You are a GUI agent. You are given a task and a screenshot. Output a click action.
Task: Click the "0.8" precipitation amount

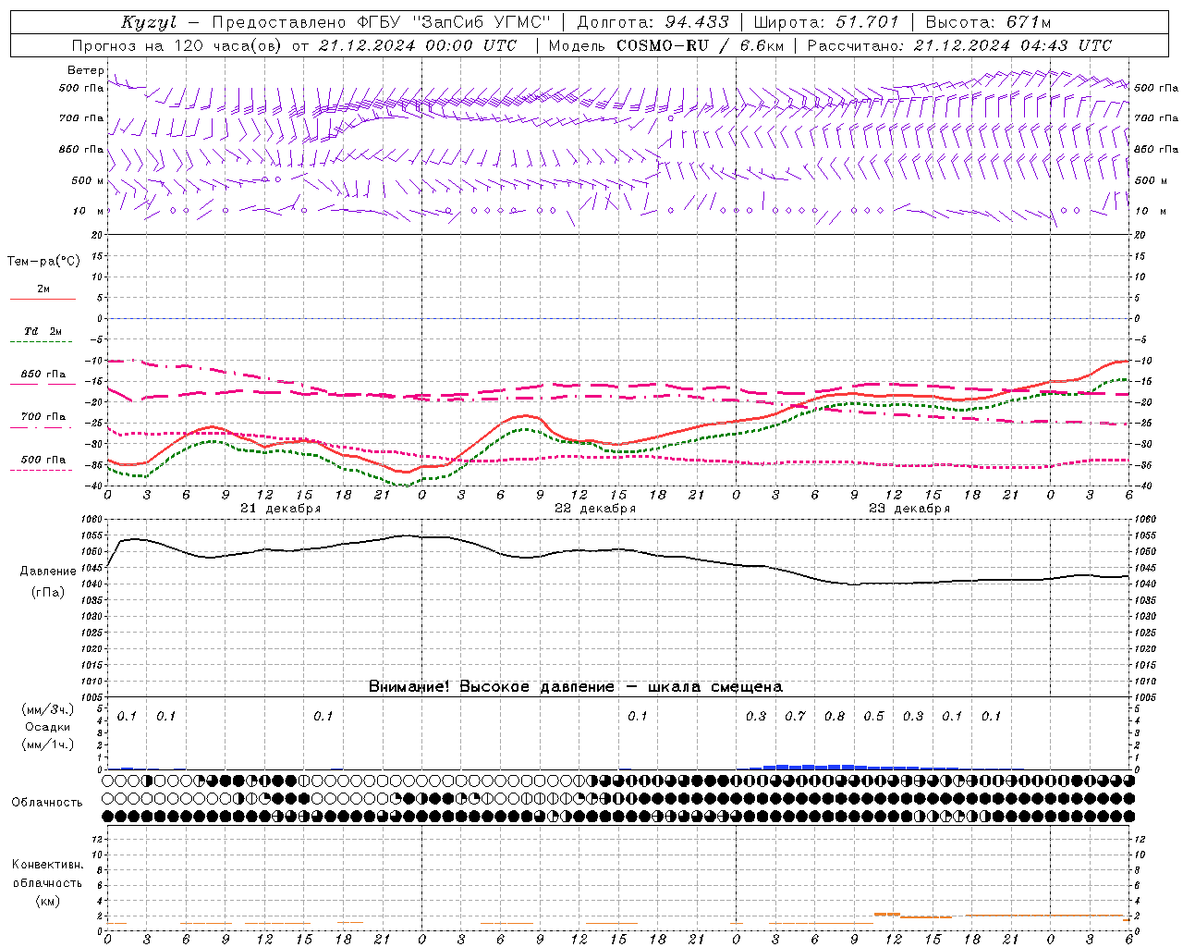pos(835,716)
